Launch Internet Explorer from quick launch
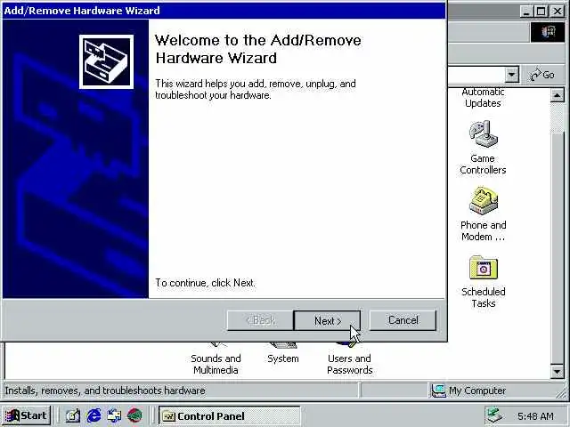Screen dimensions: 570x427 94,415
